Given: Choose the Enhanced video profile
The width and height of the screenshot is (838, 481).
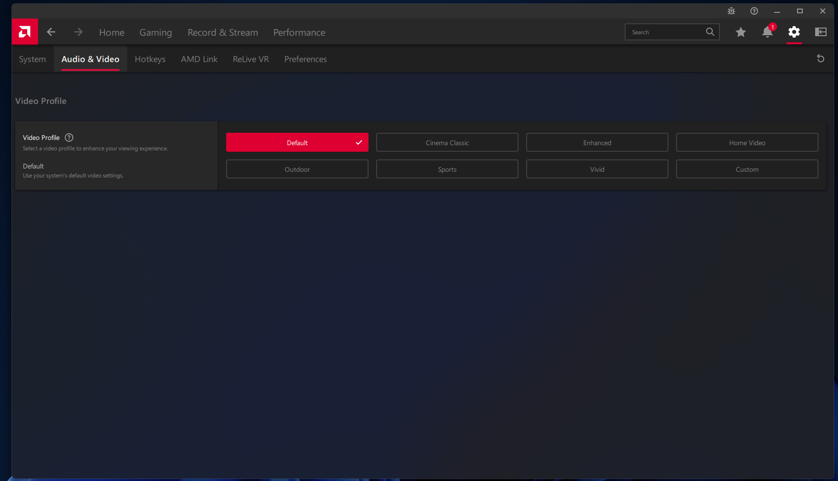Looking at the screenshot, I should (597, 142).
